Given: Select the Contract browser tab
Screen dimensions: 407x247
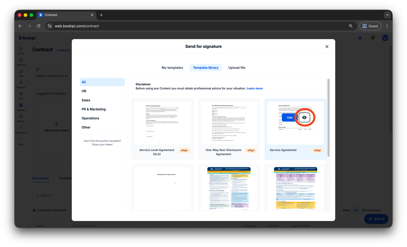Looking at the screenshot, I should [x=66, y=15].
